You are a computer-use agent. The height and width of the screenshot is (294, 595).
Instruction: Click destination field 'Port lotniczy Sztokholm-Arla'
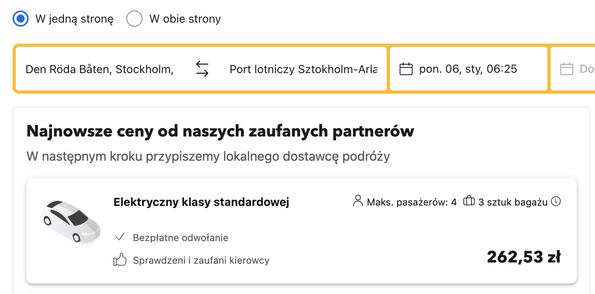(303, 69)
